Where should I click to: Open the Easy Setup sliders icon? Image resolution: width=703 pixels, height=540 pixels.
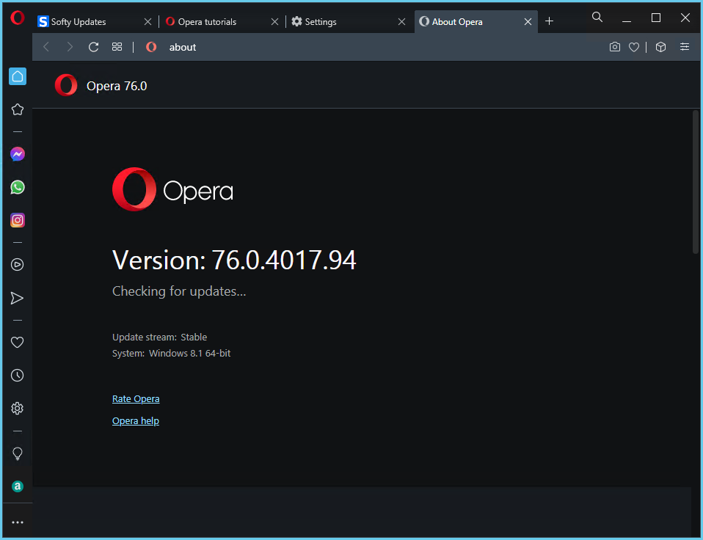[x=685, y=47]
